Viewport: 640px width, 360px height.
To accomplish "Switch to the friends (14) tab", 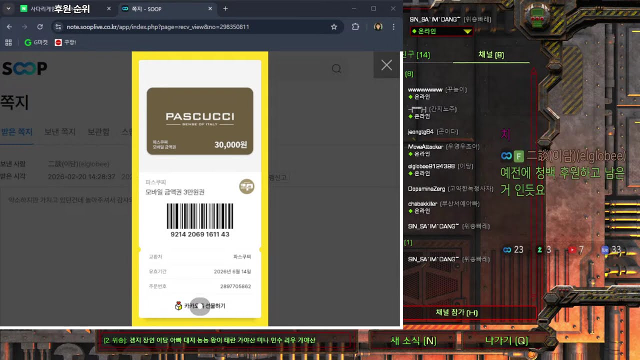I will 416,54.
